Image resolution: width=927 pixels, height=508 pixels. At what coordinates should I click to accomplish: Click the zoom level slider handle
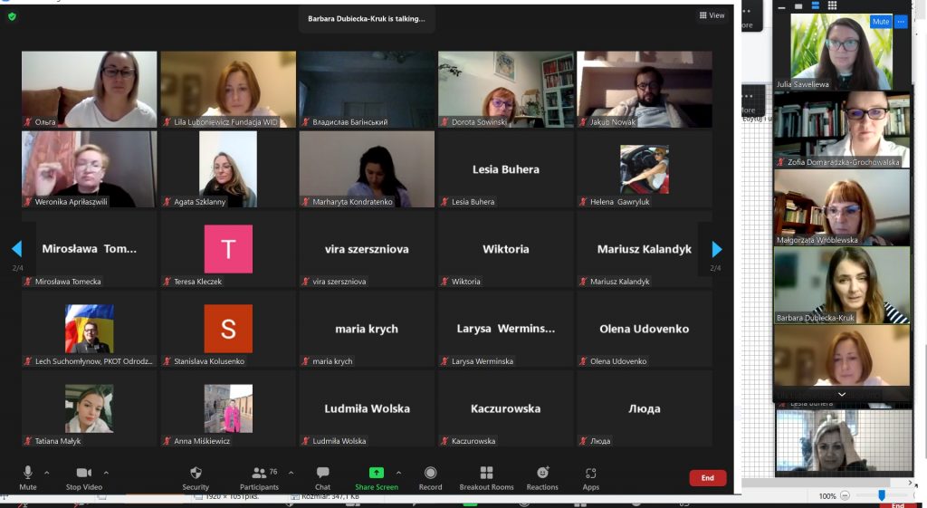pos(882,495)
